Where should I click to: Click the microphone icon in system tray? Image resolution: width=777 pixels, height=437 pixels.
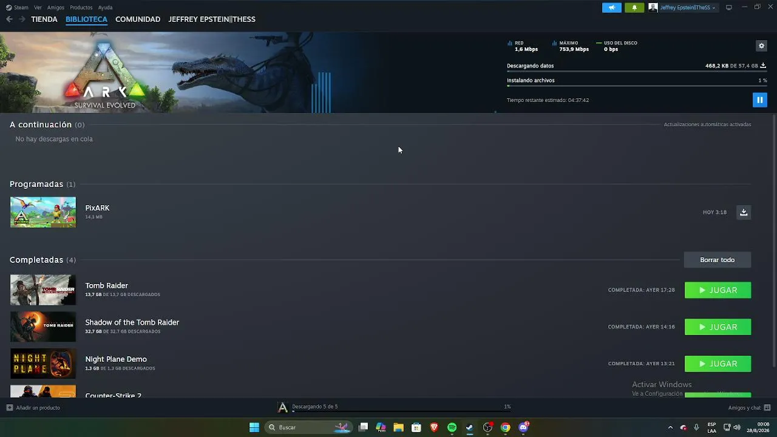tap(696, 427)
